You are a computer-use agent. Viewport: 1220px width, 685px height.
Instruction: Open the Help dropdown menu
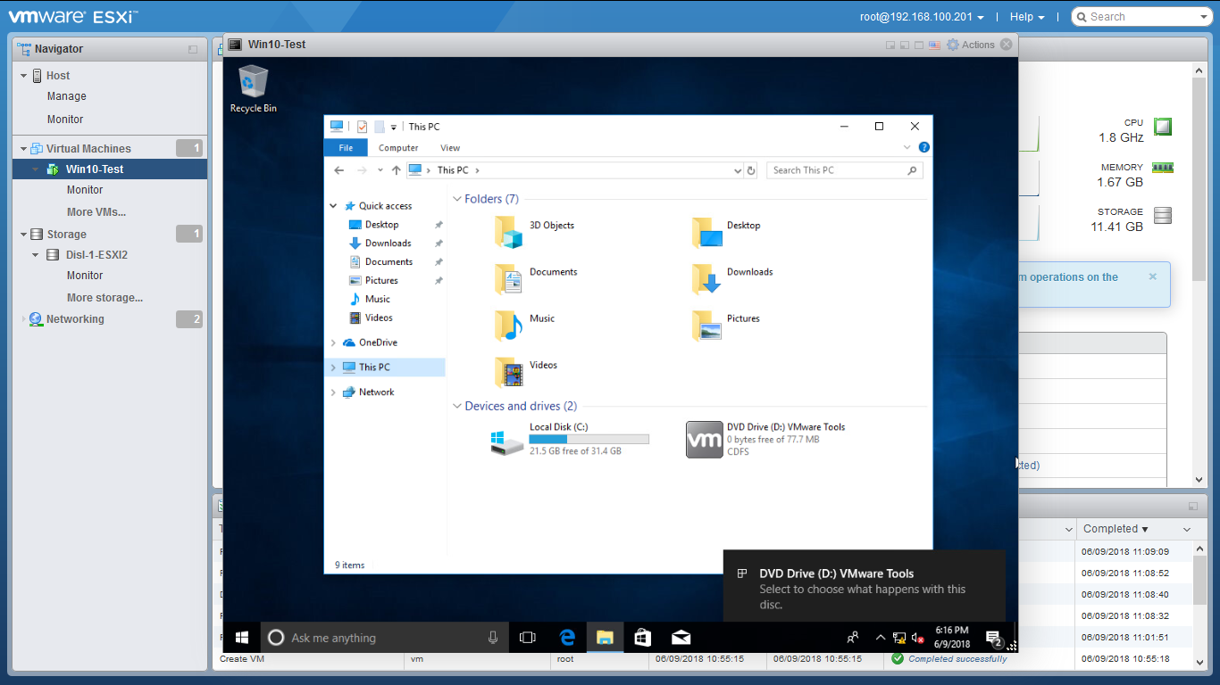tap(1026, 17)
